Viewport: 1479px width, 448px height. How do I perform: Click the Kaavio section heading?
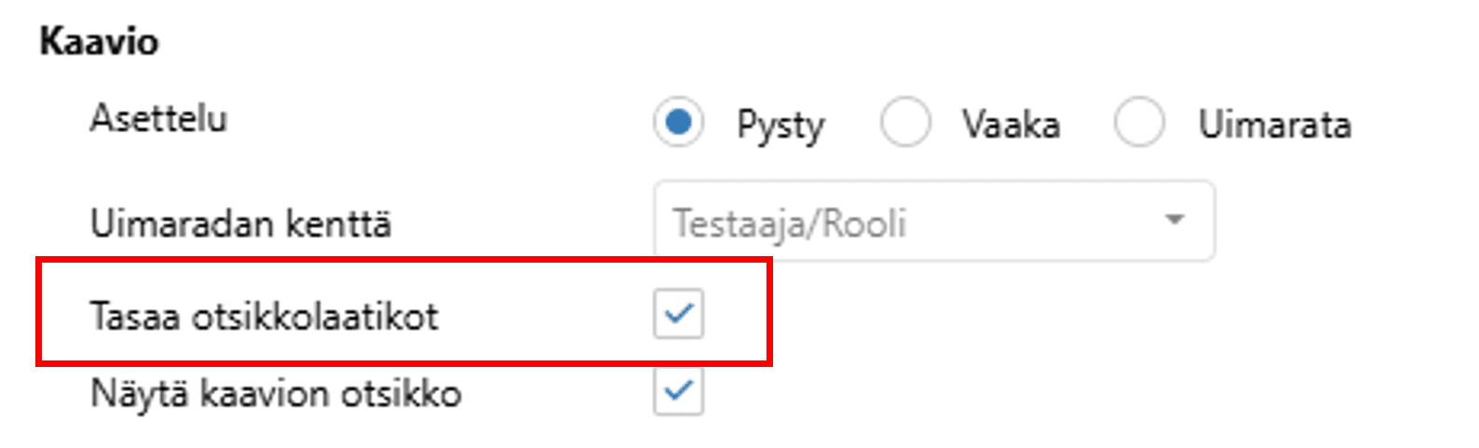(x=99, y=42)
